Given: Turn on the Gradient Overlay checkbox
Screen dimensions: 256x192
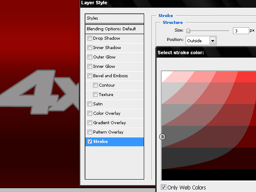Looking at the screenshot, I should [x=90, y=122].
